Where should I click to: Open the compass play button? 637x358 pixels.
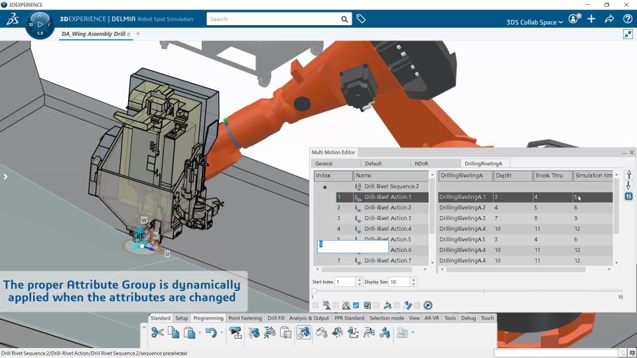(40, 25)
